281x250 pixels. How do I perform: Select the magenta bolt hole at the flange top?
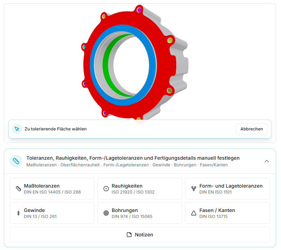click(x=139, y=10)
